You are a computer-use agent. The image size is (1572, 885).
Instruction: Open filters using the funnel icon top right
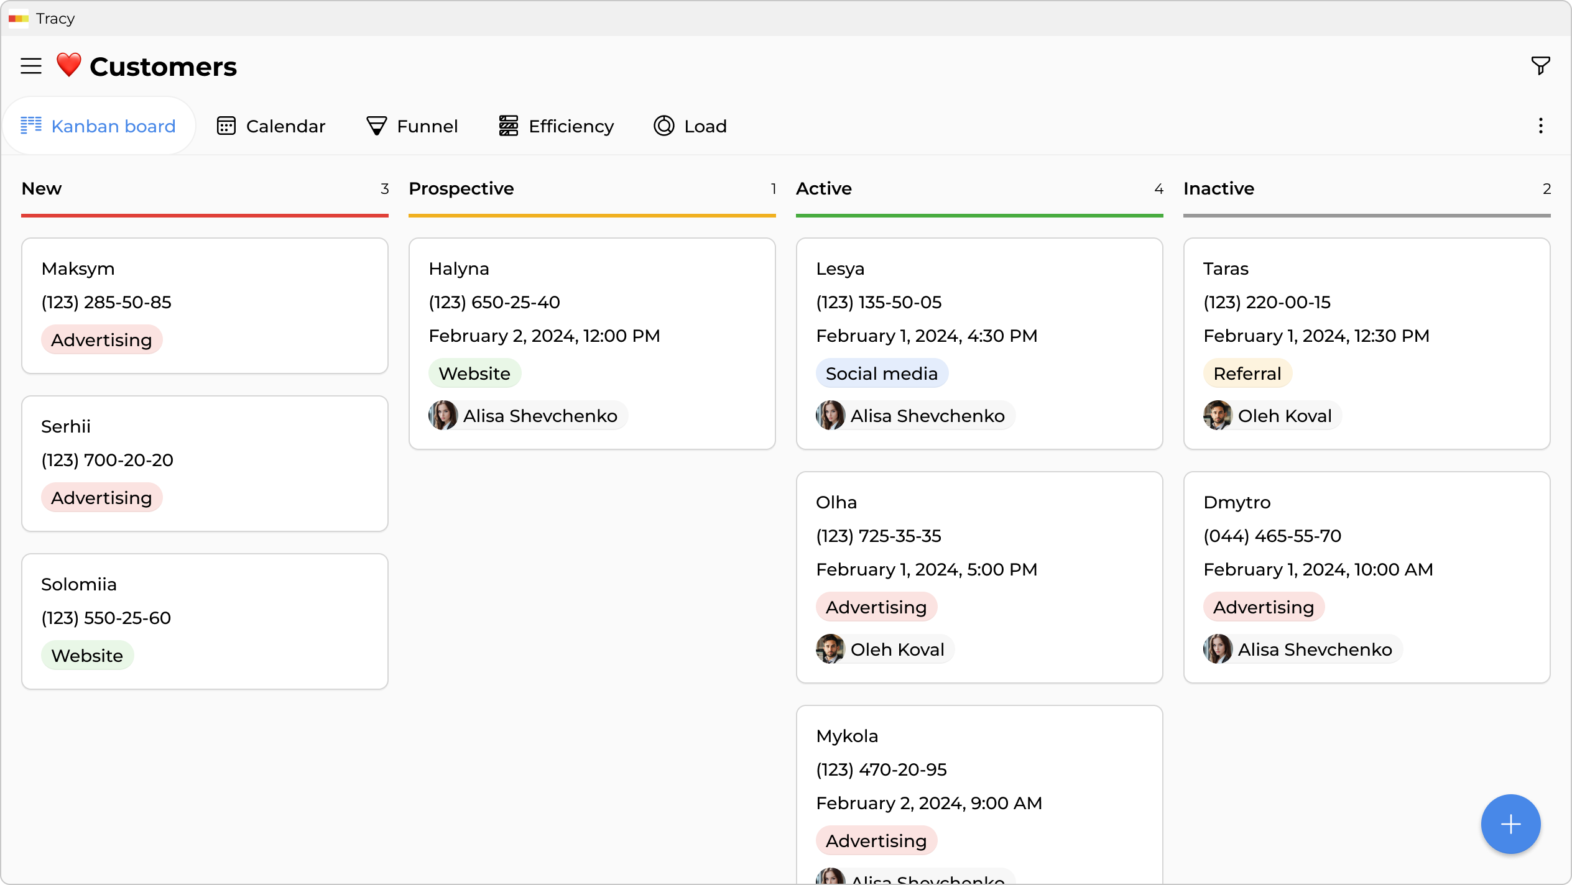1540,65
